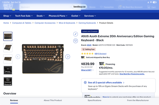This screenshot has height=105, width=159.
Task: Click Sign in for membership offer
Action: tap(106, 97)
